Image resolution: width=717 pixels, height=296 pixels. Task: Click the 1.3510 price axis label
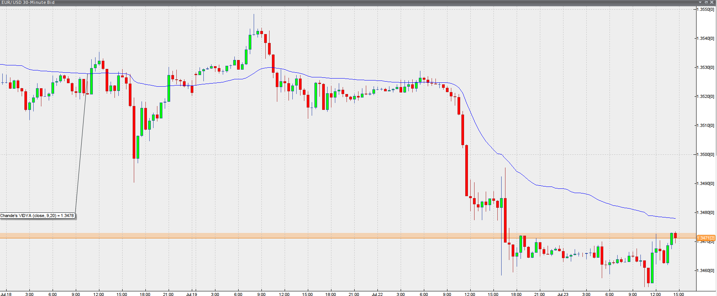pyautogui.click(x=706, y=125)
